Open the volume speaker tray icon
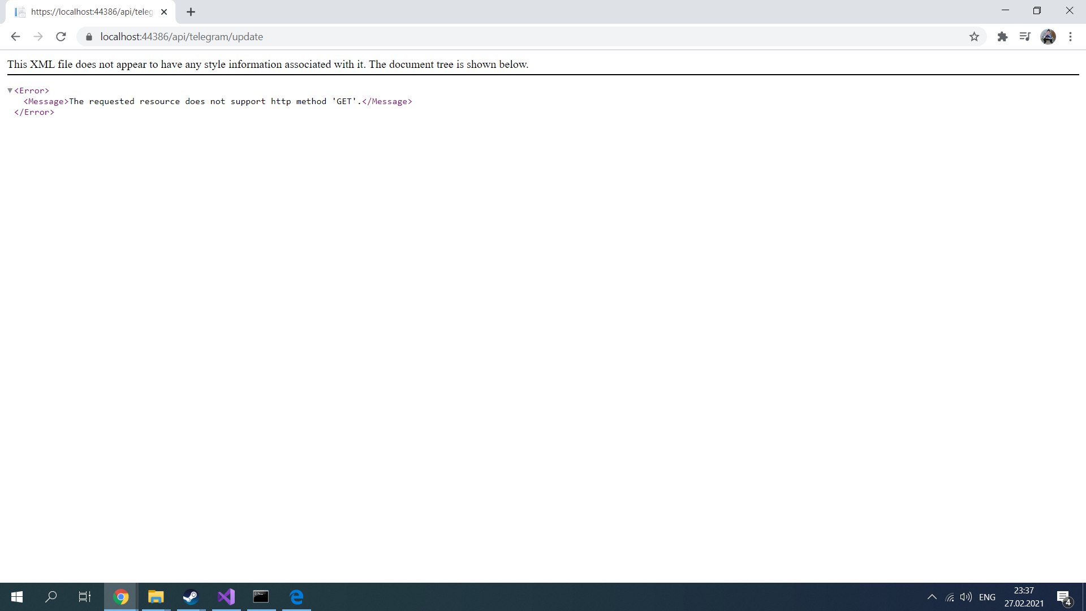Screen dimensions: 1086x611 (966, 597)
